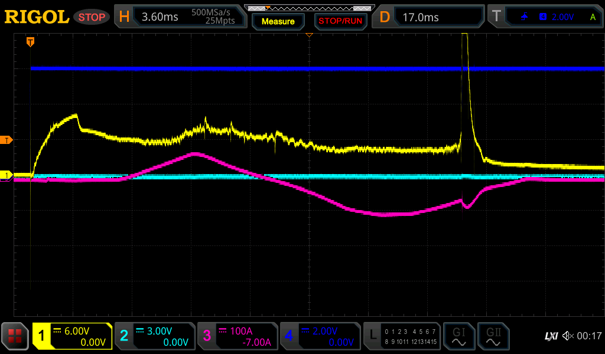Screen dimensions: 605x354
Task: Select the yellow channel 1 ground marker
Action: 6,175
